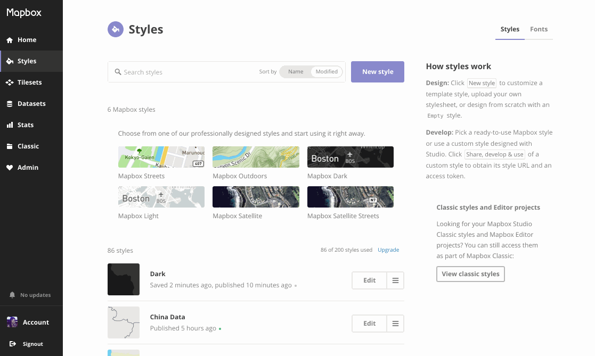Click the Signout arrow icon
This screenshot has width=595, height=356.
[13, 344]
